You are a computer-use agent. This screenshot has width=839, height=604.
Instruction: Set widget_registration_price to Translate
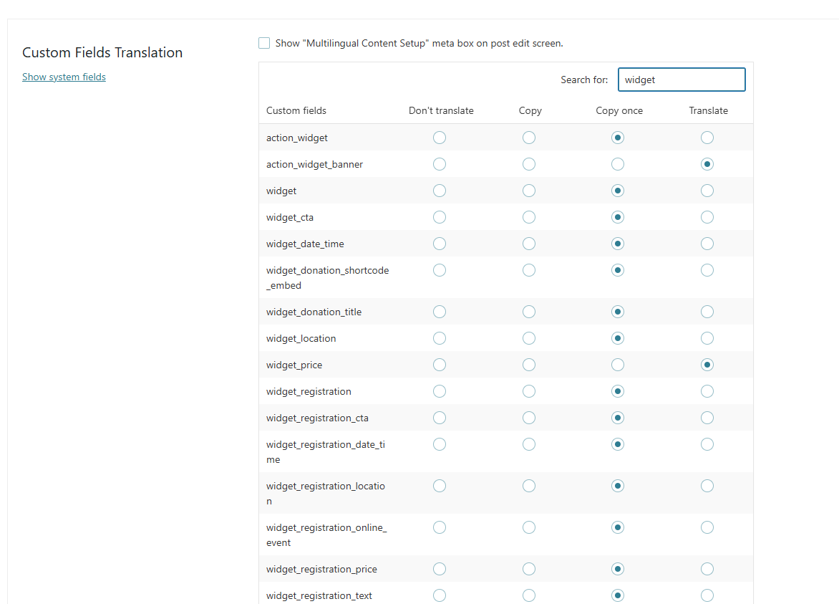tap(707, 569)
